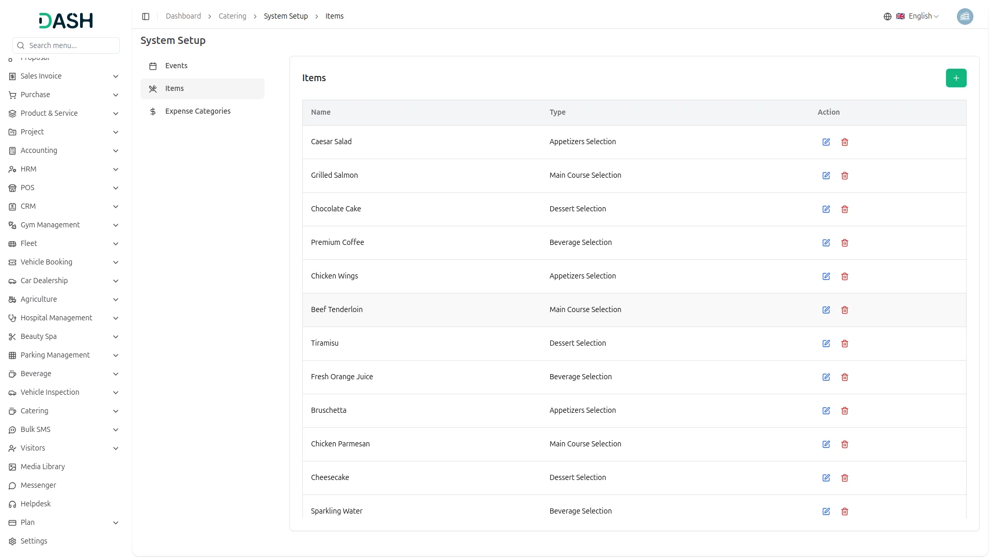
Task: Click the green add item plus button
Action: coord(956,78)
